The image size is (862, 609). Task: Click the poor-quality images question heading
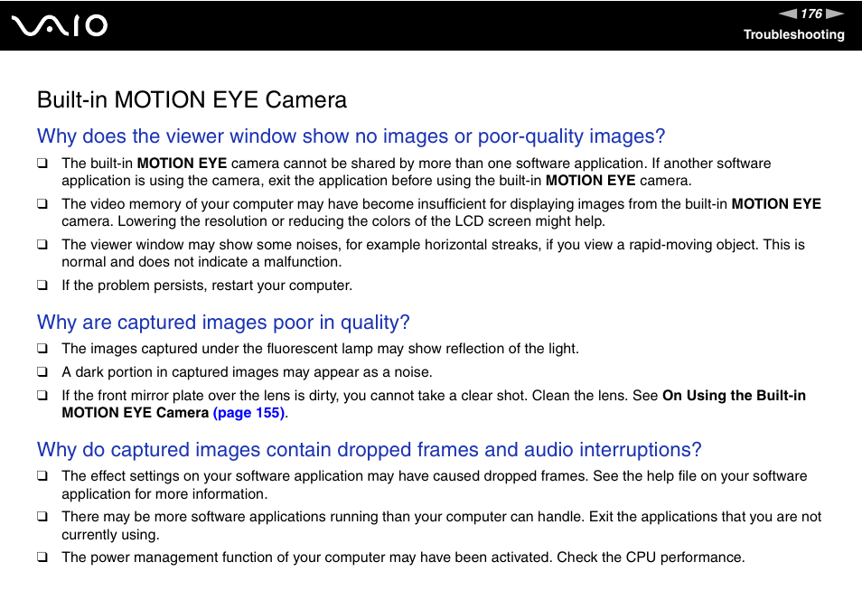pyautogui.click(x=350, y=136)
